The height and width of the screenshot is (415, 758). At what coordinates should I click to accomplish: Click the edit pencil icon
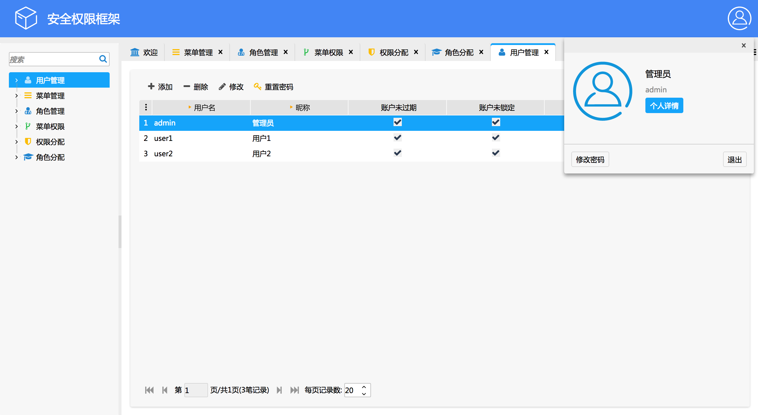(x=222, y=86)
